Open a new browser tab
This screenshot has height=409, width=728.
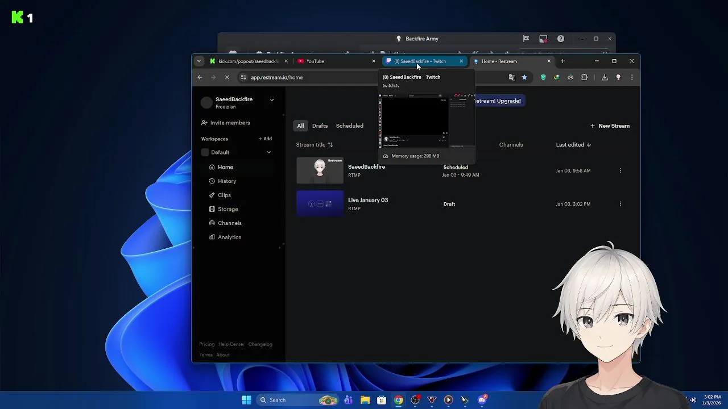[x=562, y=61]
